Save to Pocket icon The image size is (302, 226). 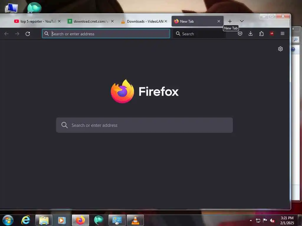click(240, 34)
